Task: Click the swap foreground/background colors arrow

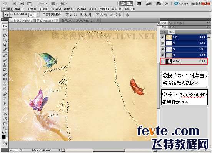Action: coord(7,133)
